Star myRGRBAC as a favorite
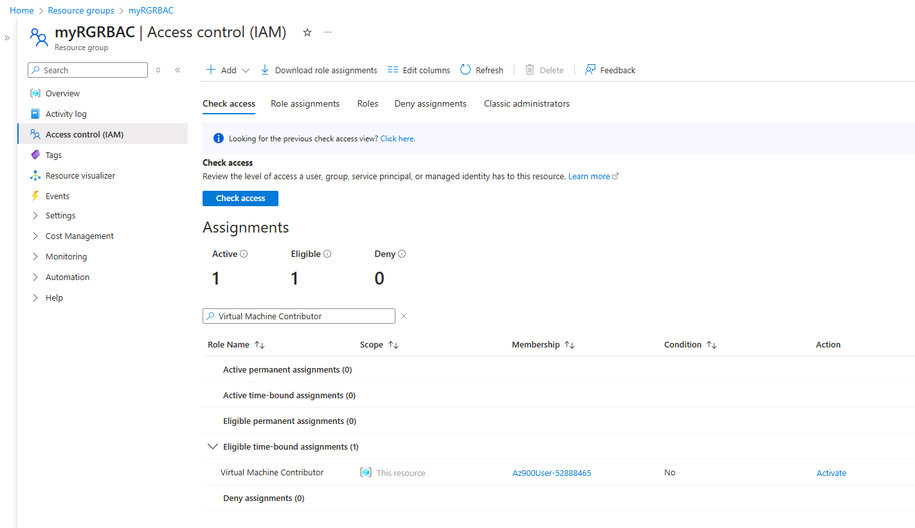This screenshot has width=915, height=528. click(307, 31)
